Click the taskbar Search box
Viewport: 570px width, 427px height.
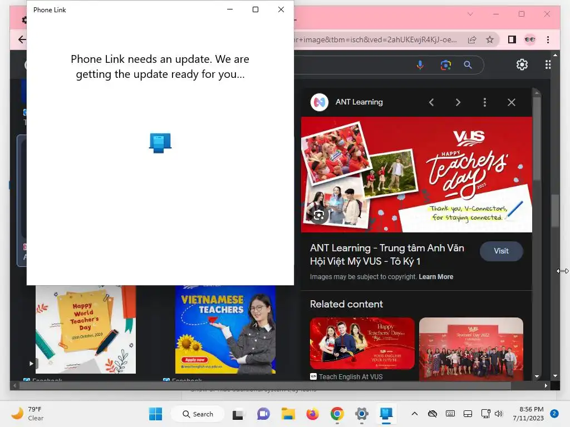pyautogui.click(x=198, y=414)
